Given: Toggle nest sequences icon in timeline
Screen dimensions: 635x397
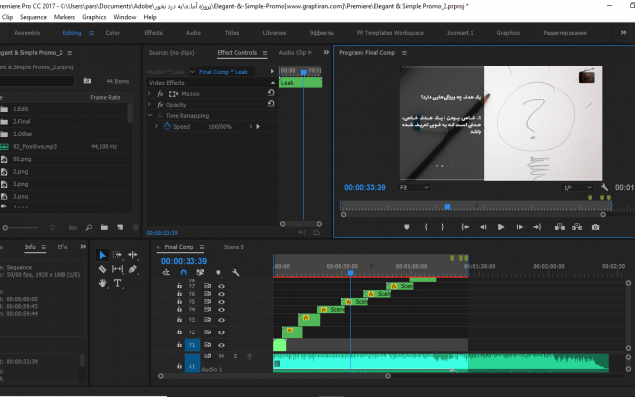Looking at the screenshot, I should coord(166,273).
